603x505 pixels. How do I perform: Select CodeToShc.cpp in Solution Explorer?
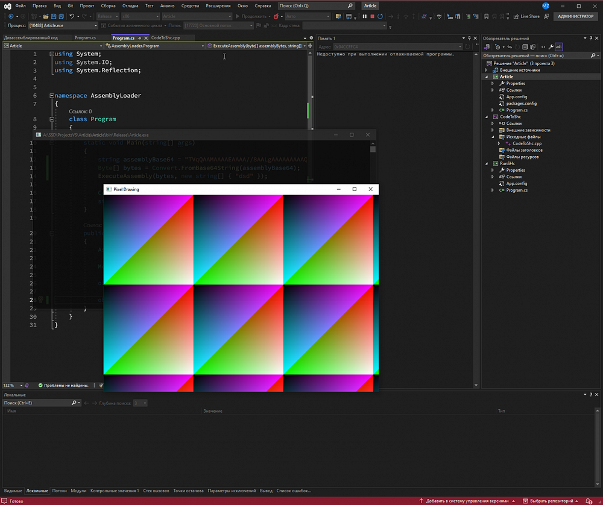click(526, 144)
